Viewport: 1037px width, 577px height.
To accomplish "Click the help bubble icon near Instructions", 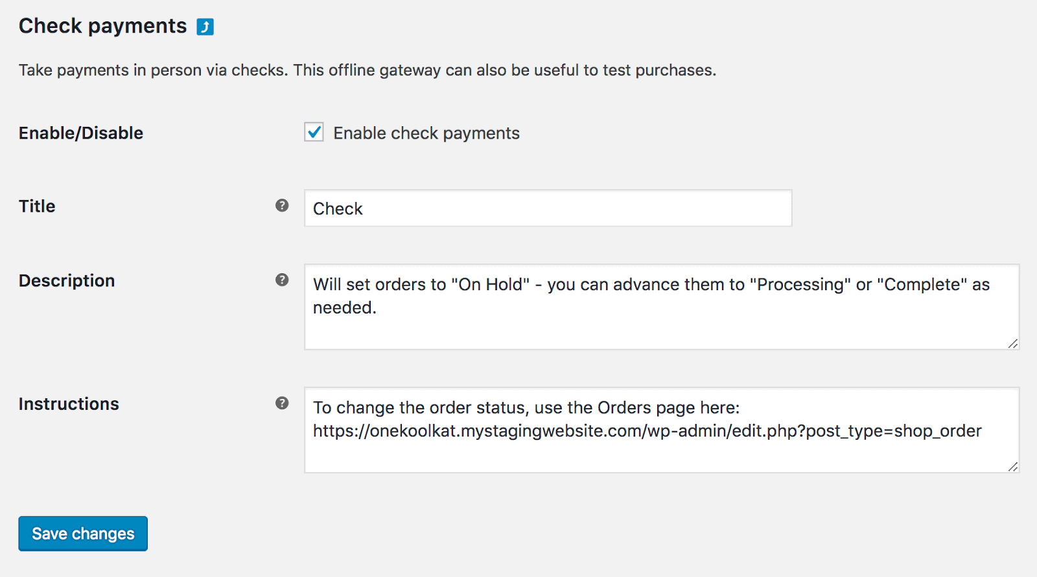I will click(x=282, y=403).
